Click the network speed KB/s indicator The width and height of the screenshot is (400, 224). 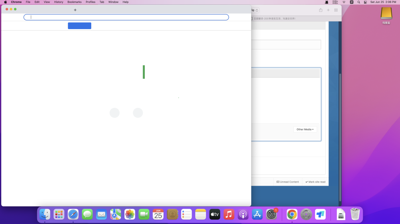pyautogui.click(x=335, y=2)
